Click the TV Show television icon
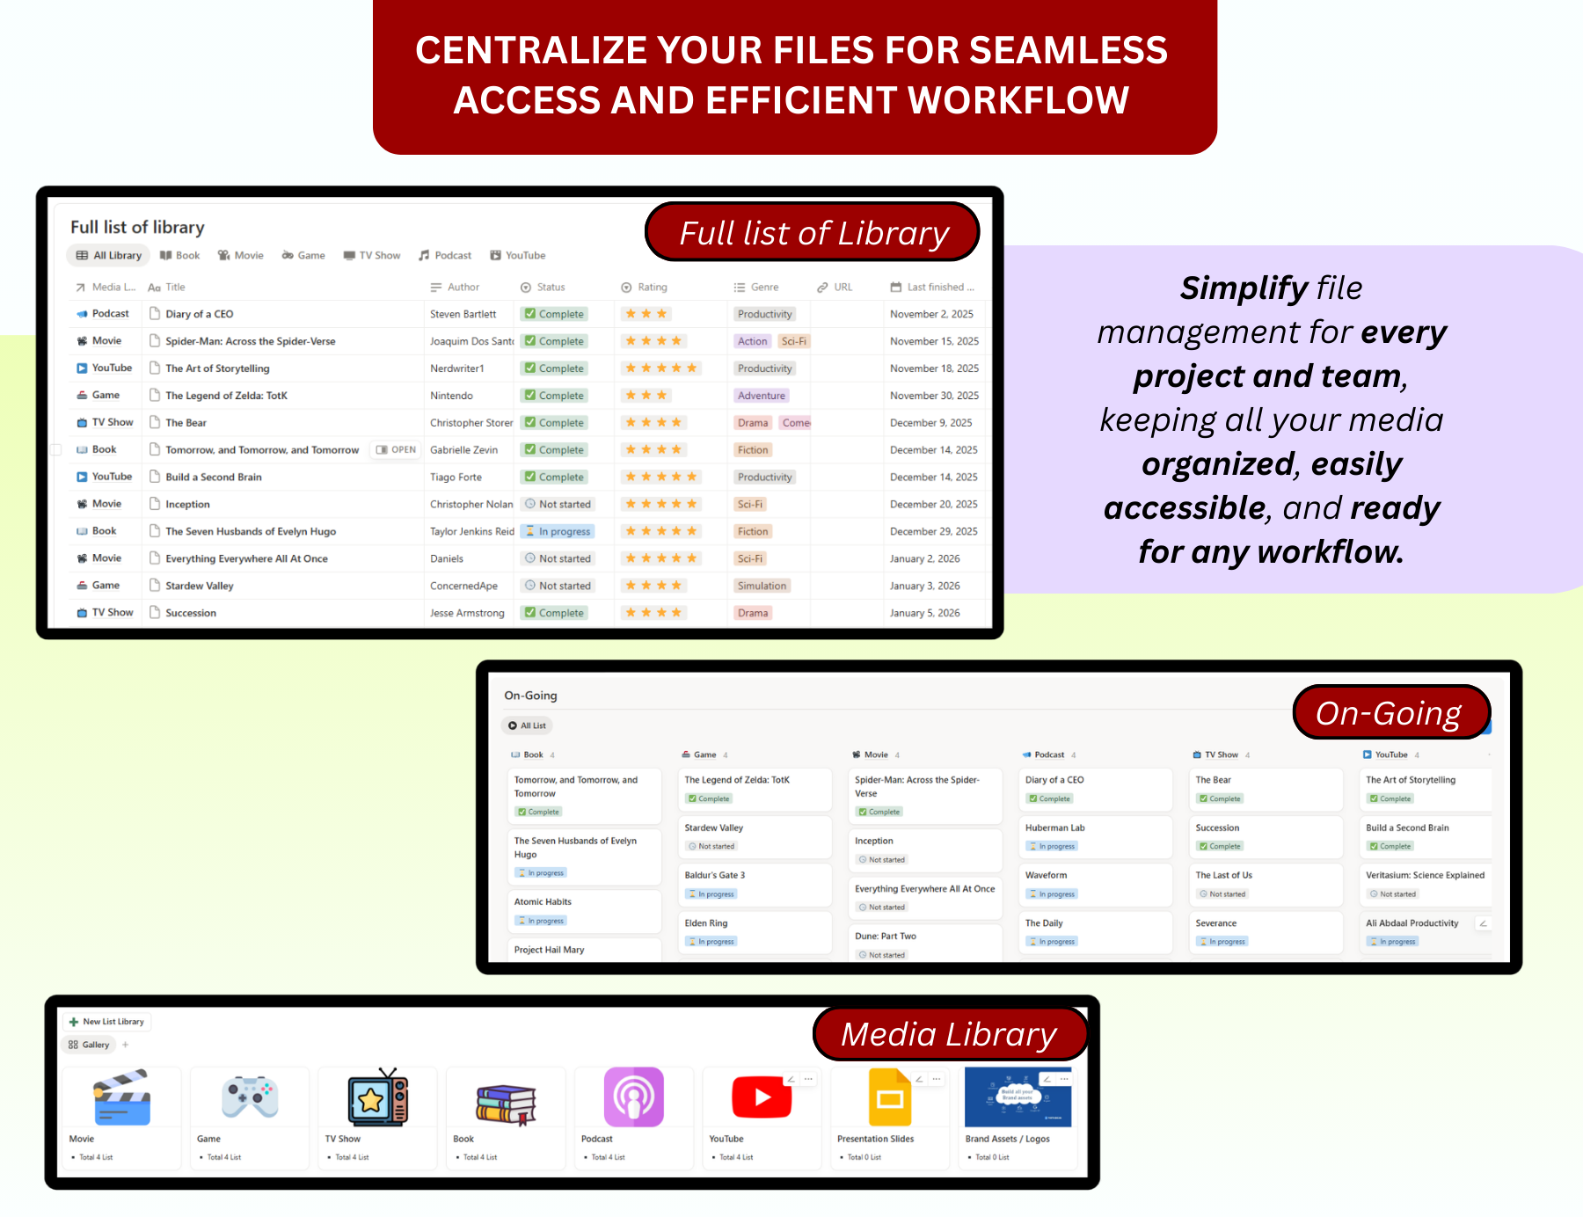This screenshot has width=1583, height=1217. point(378,1097)
